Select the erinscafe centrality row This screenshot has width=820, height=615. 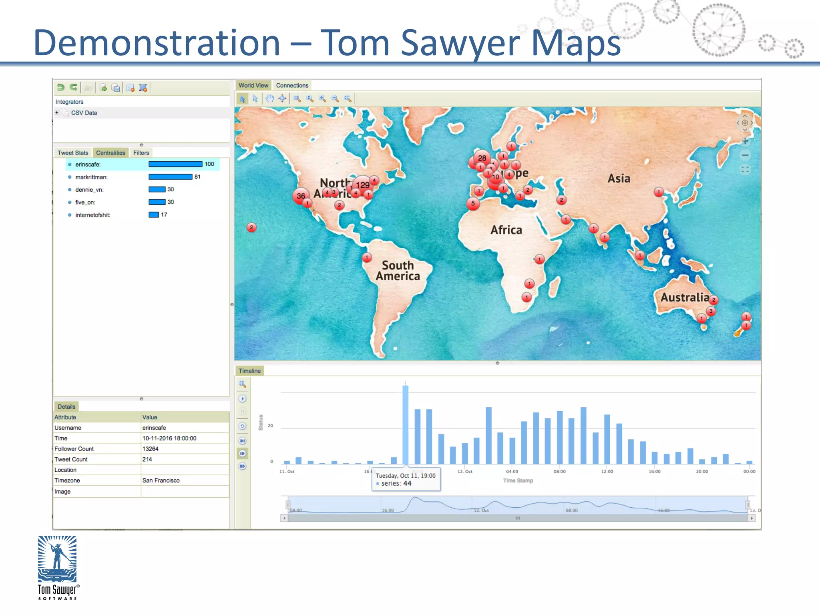(143, 164)
